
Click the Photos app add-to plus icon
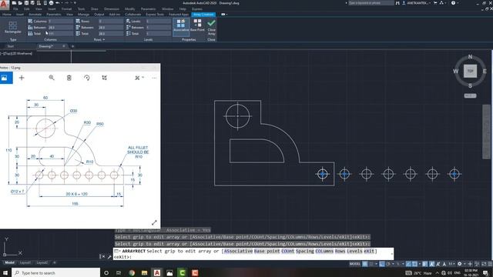tap(22, 78)
